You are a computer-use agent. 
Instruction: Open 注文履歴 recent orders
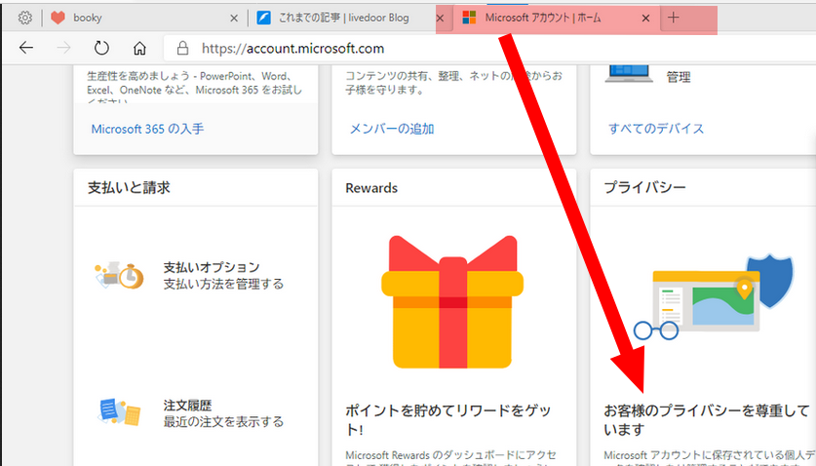click(x=222, y=413)
